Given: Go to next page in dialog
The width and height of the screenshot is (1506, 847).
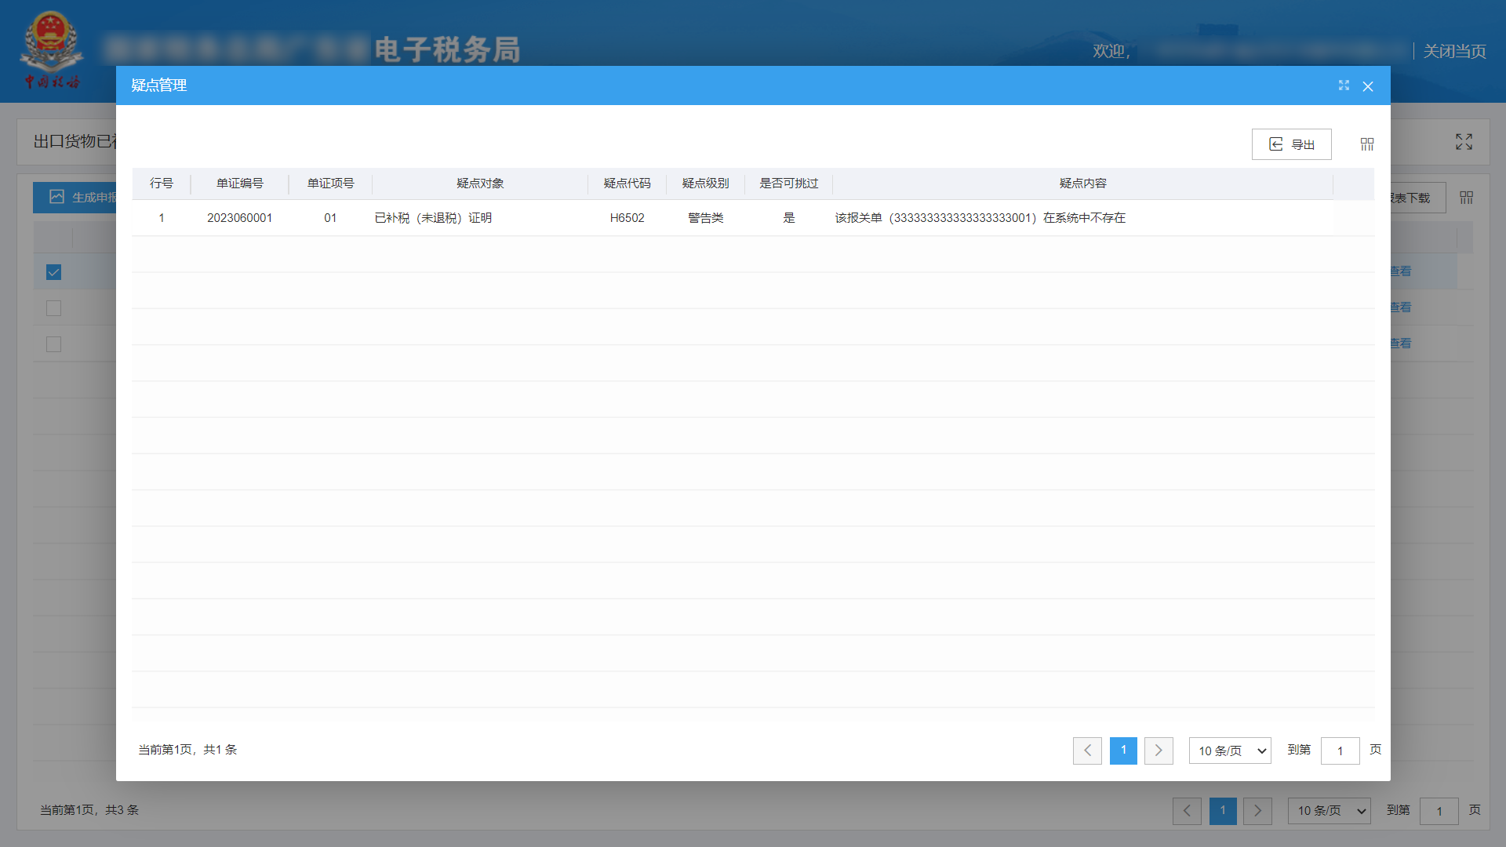Looking at the screenshot, I should click(1159, 751).
